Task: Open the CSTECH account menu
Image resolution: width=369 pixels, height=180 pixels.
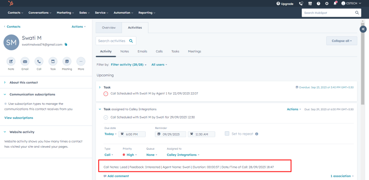Action: click(x=351, y=4)
